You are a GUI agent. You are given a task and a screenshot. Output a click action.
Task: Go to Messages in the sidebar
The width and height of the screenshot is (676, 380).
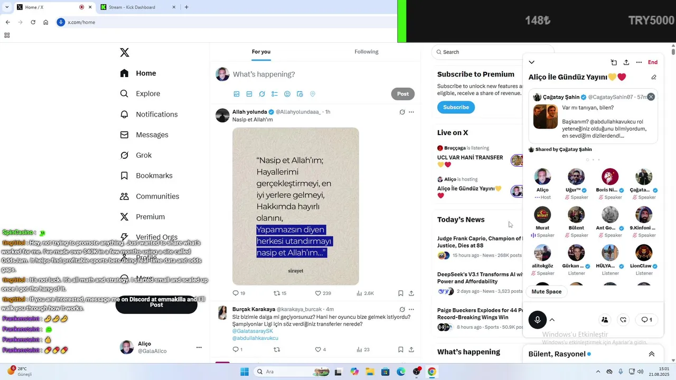pos(144,135)
